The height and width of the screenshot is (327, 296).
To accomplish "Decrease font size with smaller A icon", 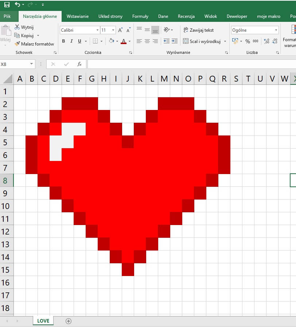I will [x=129, y=30].
